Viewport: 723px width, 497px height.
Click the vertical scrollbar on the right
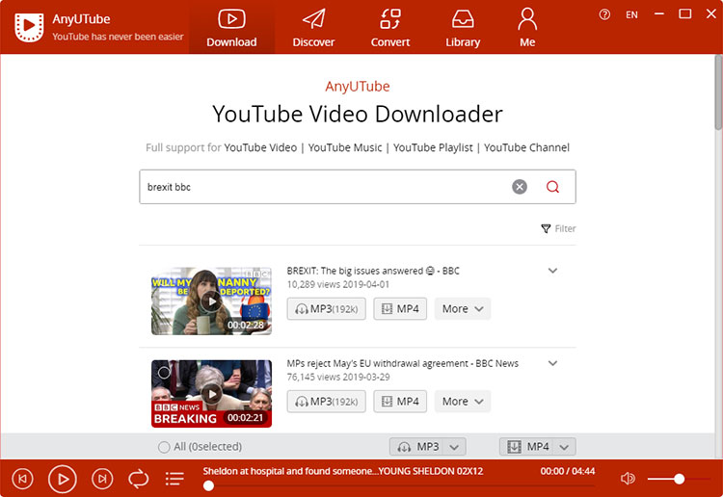[x=718, y=92]
